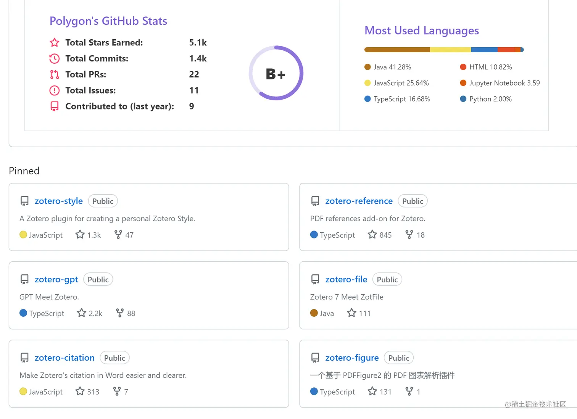Click the '1.3k' star count on zotero-style
Screen dimensions: 577x419
click(x=94, y=235)
